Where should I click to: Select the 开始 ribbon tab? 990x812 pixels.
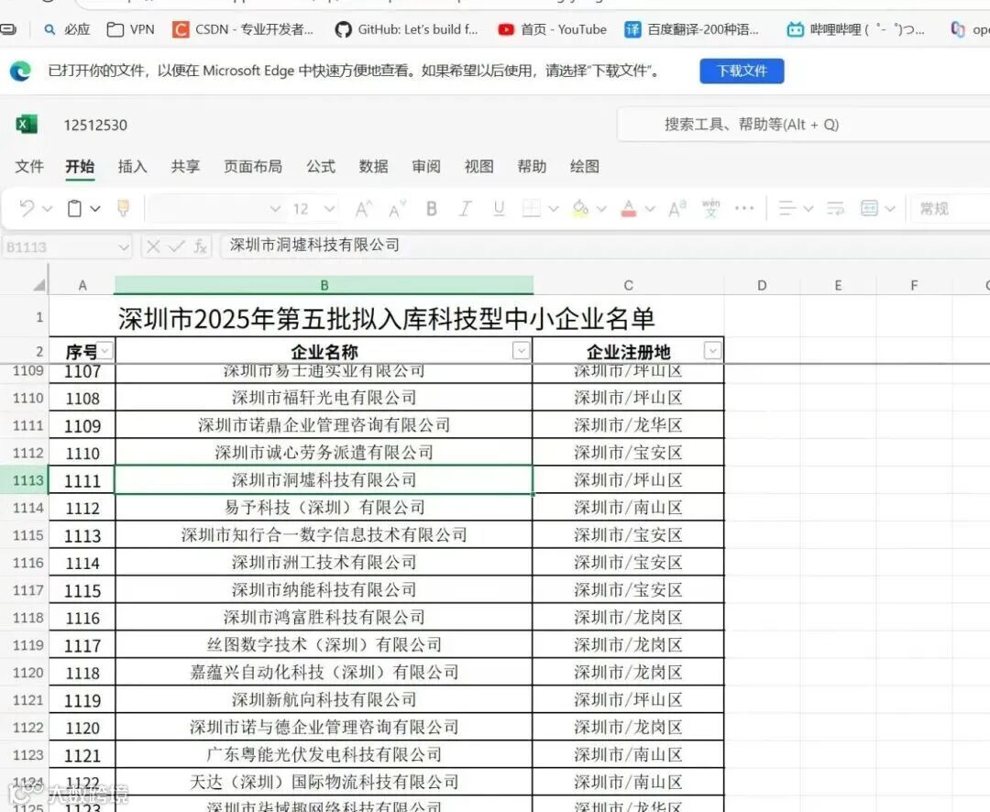(80, 166)
